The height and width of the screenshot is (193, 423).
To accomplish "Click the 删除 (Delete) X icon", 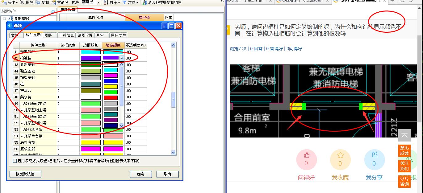I will (22, 2).
